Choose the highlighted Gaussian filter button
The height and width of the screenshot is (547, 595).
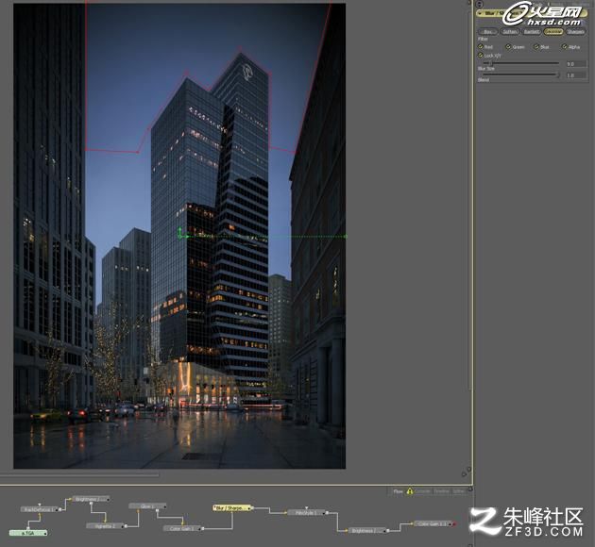click(553, 32)
